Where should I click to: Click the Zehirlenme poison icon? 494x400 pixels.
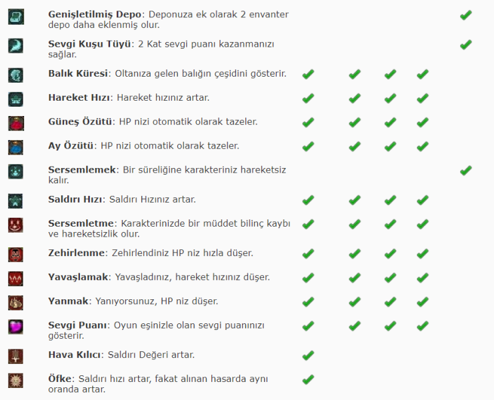coord(16,254)
